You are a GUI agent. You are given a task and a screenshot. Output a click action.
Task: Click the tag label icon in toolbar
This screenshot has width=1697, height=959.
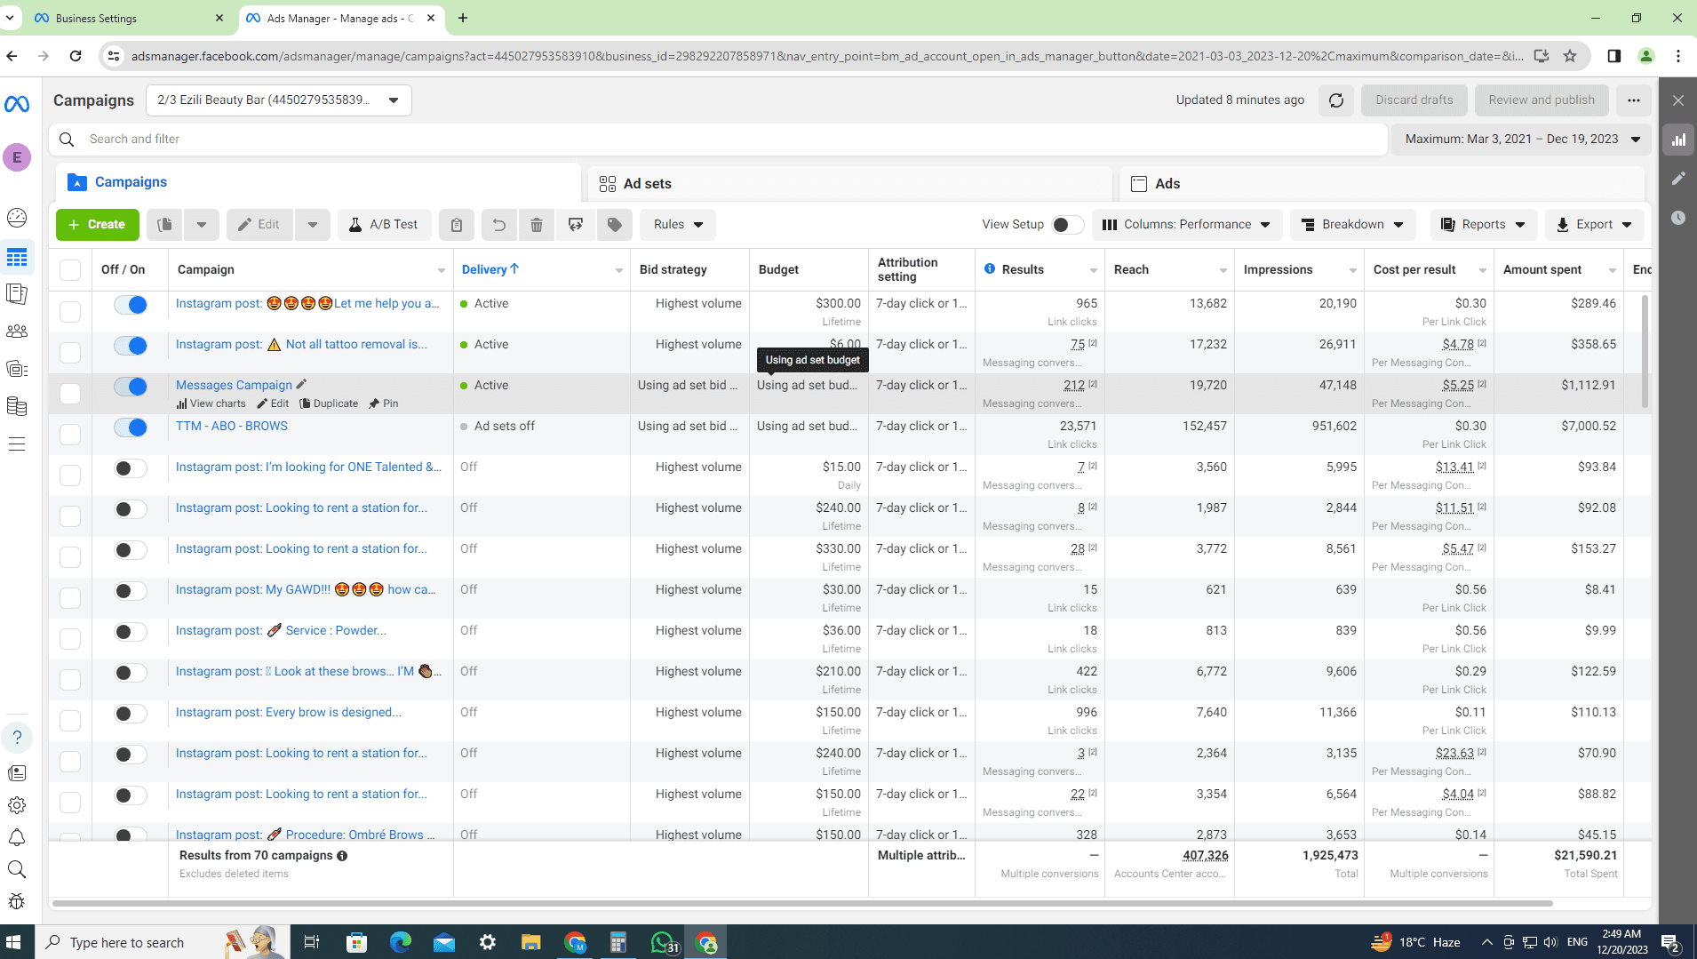[615, 225]
